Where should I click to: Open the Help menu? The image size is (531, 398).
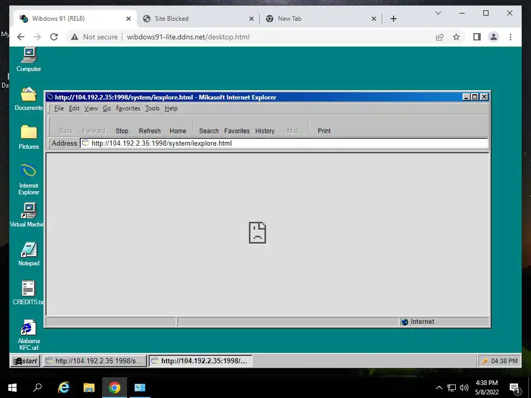point(171,108)
